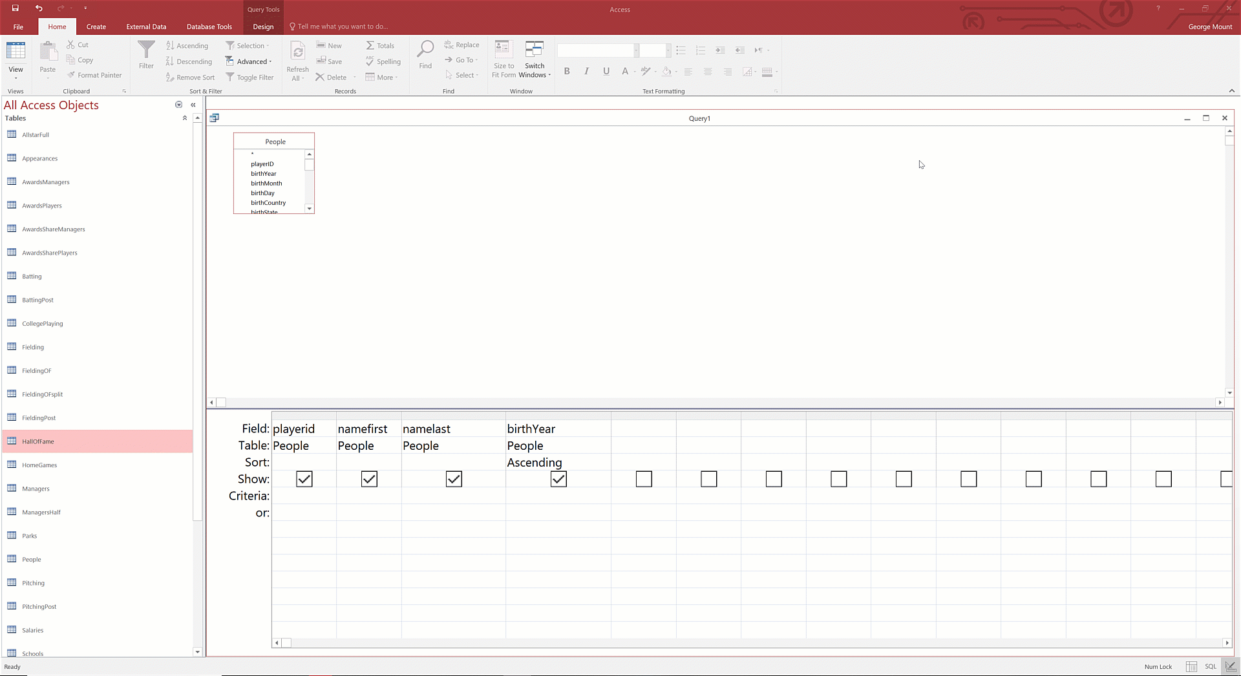Uncheck Show box for playerid column

click(304, 479)
